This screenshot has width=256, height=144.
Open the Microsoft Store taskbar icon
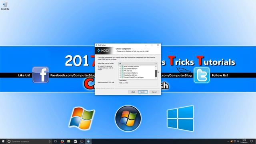(x=75, y=141)
